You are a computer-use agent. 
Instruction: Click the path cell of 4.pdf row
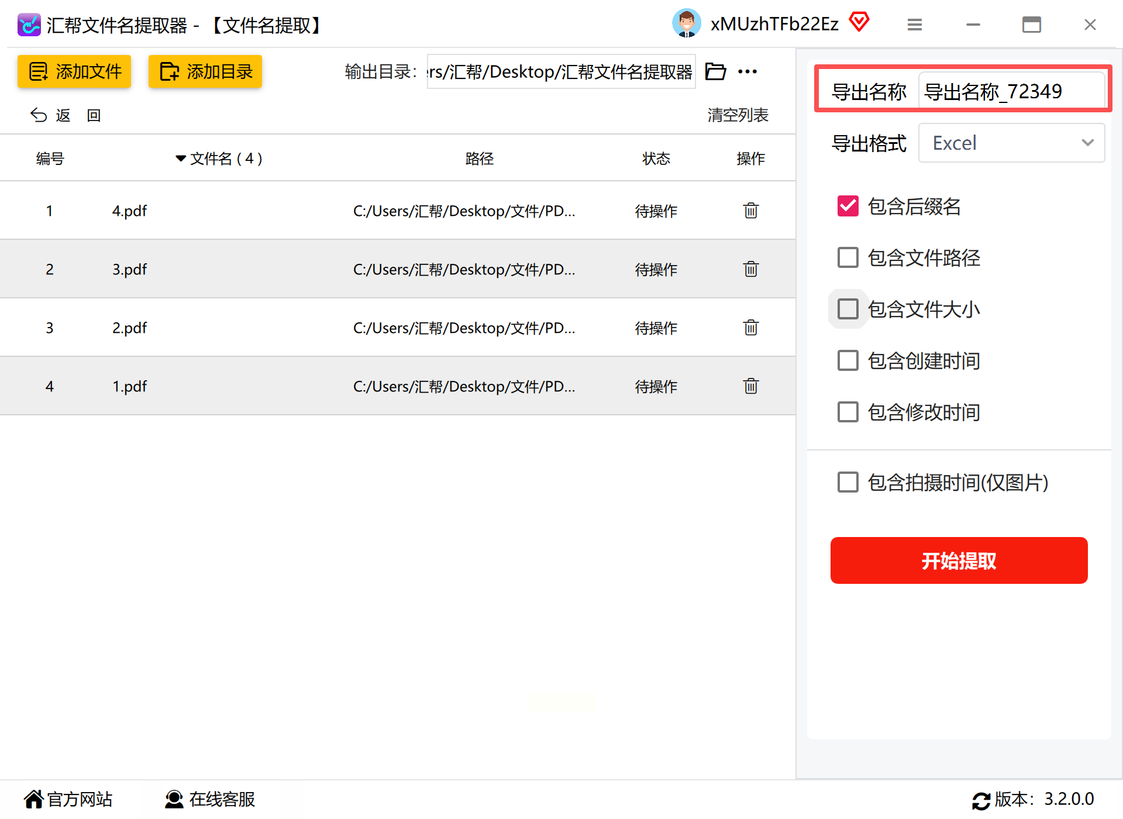point(464,211)
